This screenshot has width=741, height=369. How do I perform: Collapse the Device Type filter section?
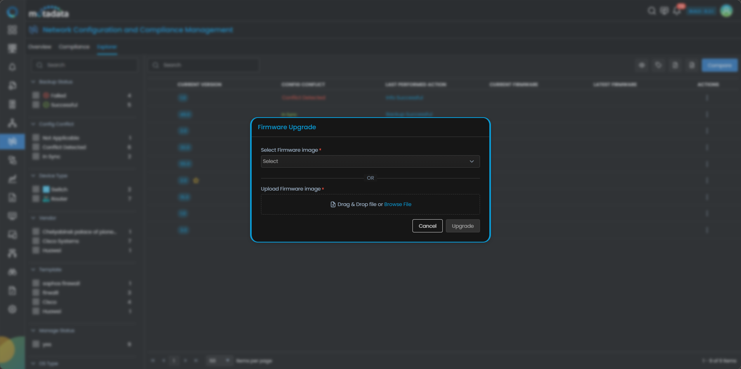pyautogui.click(x=33, y=176)
